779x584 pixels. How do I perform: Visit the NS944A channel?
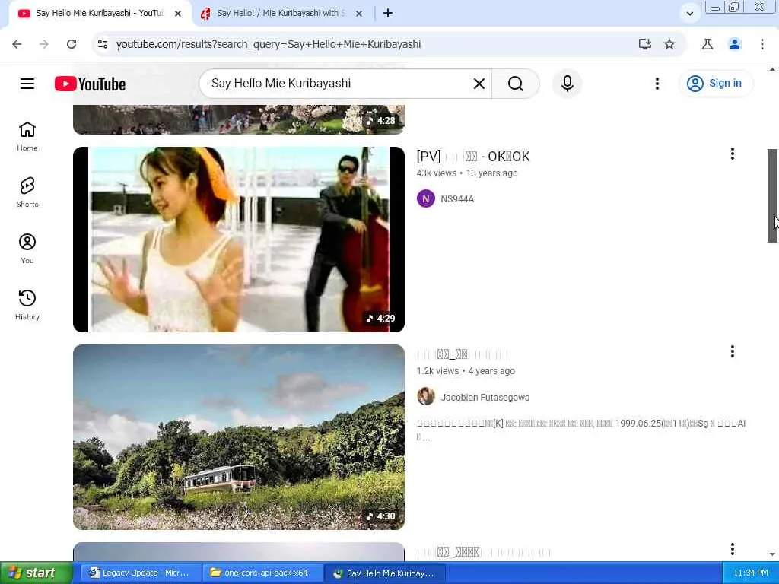(457, 199)
